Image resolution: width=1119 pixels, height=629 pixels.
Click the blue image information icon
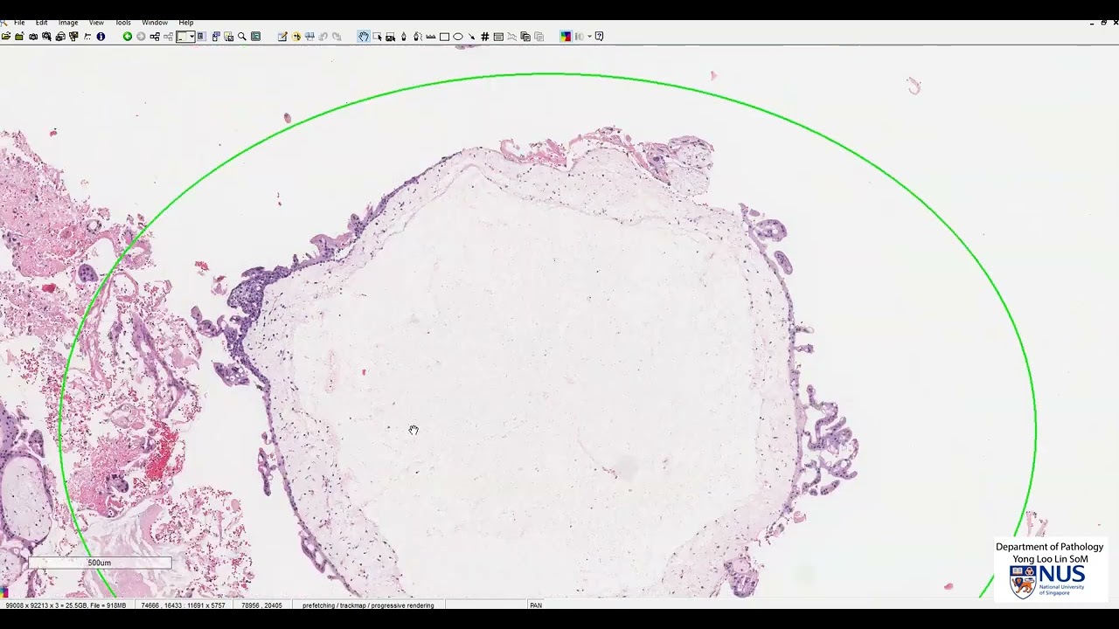[101, 37]
